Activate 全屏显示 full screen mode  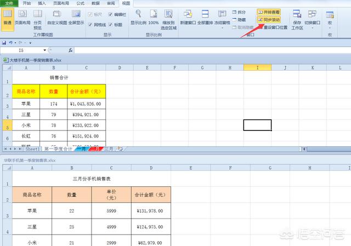tap(76, 18)
